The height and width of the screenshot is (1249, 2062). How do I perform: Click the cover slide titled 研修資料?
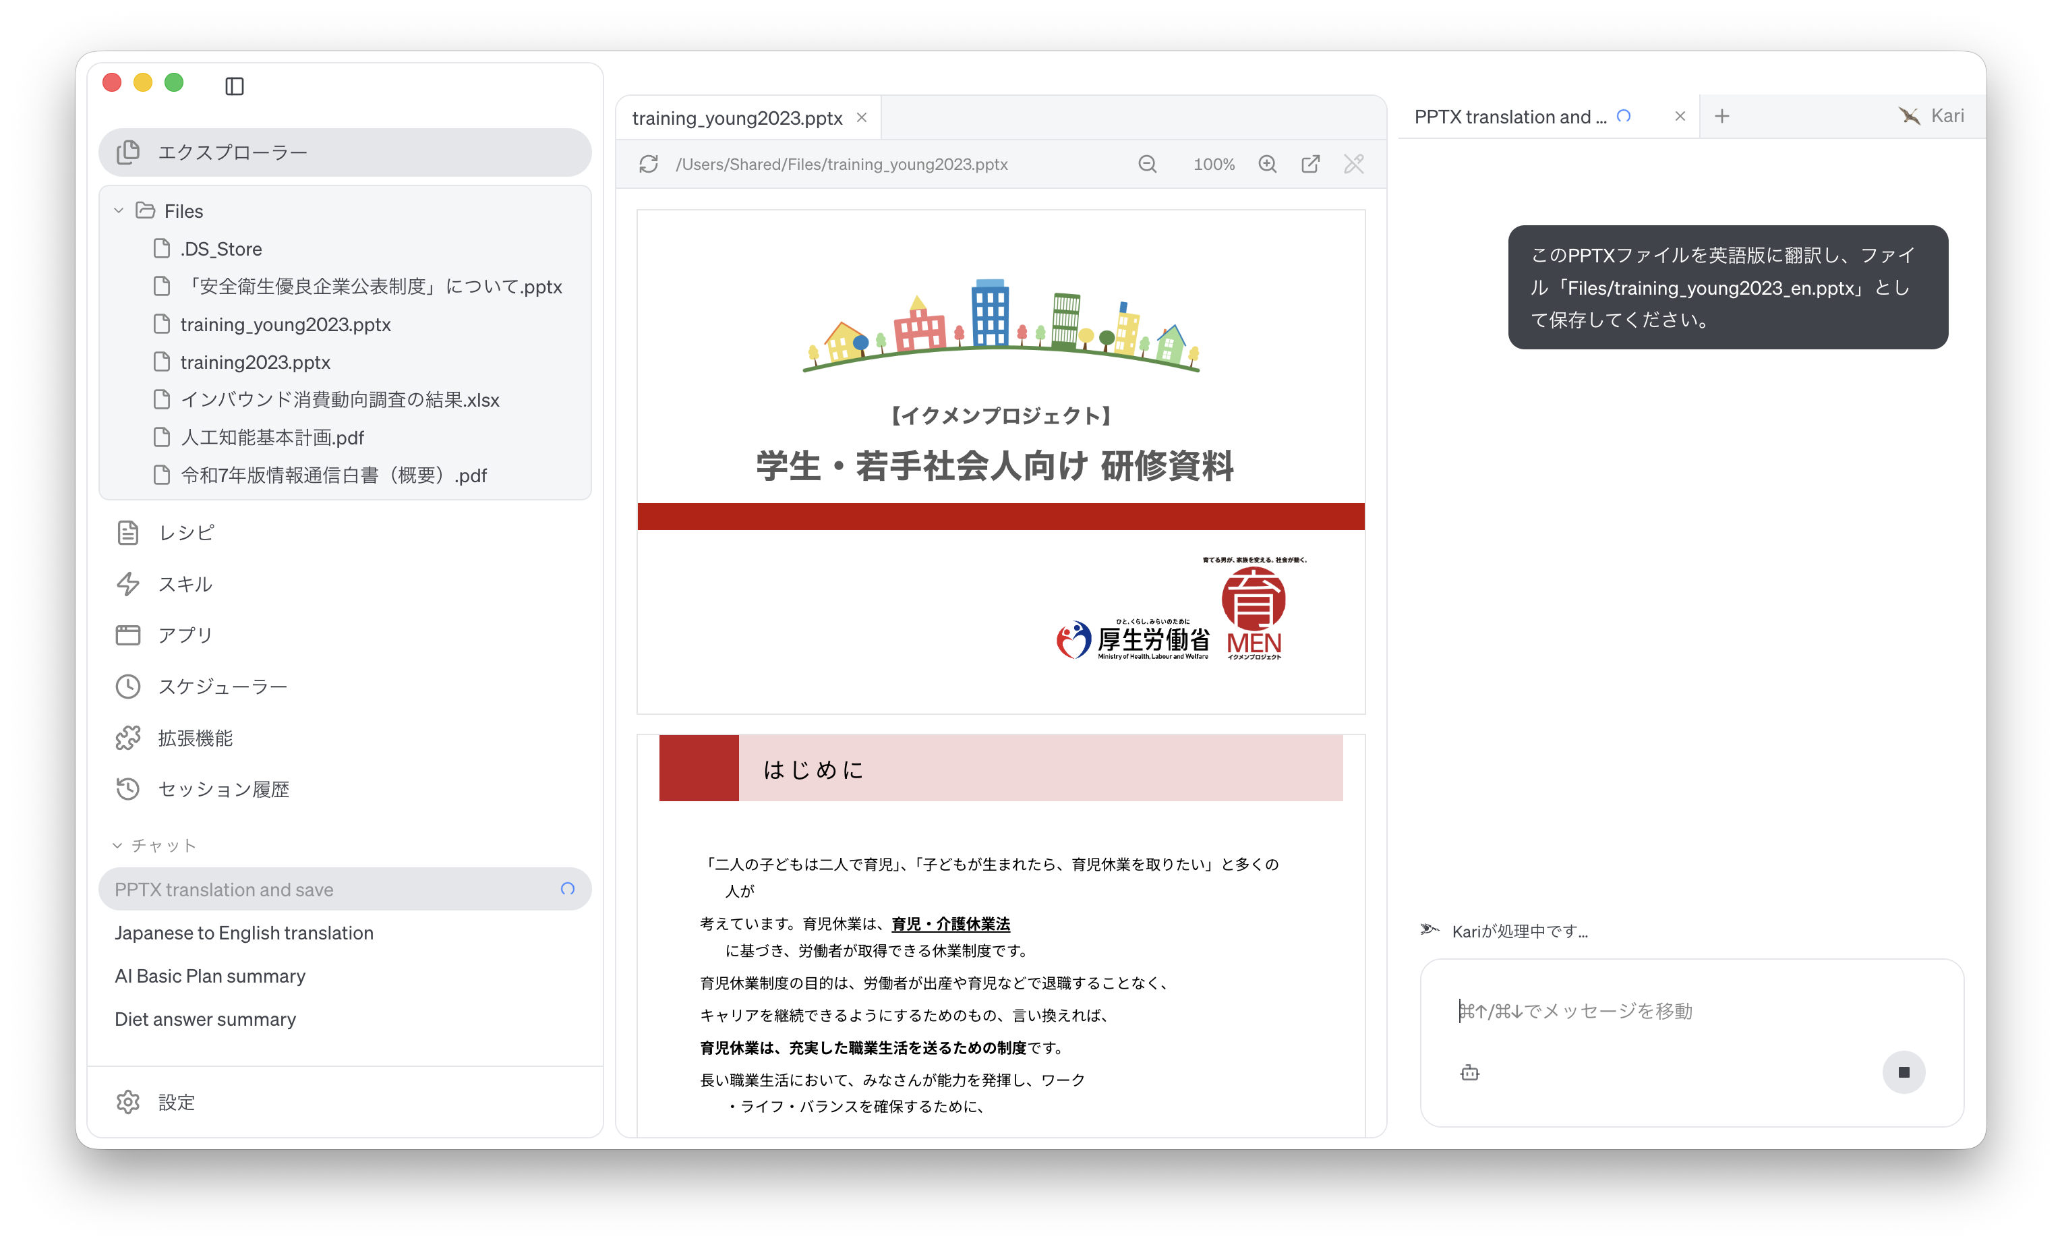coord(1001,462)
